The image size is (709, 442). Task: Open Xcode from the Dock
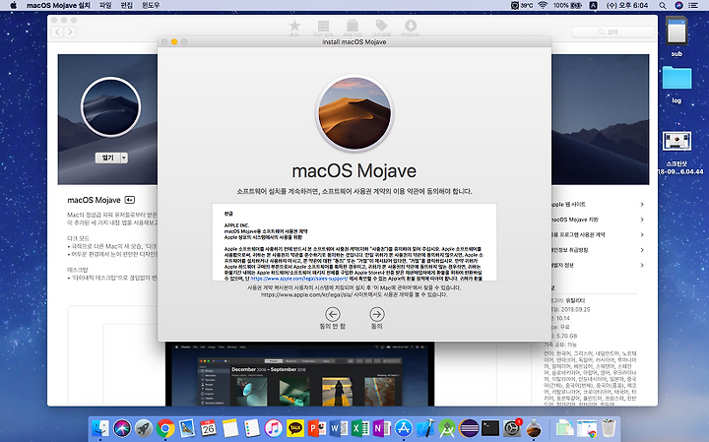[x=425, y=428]
